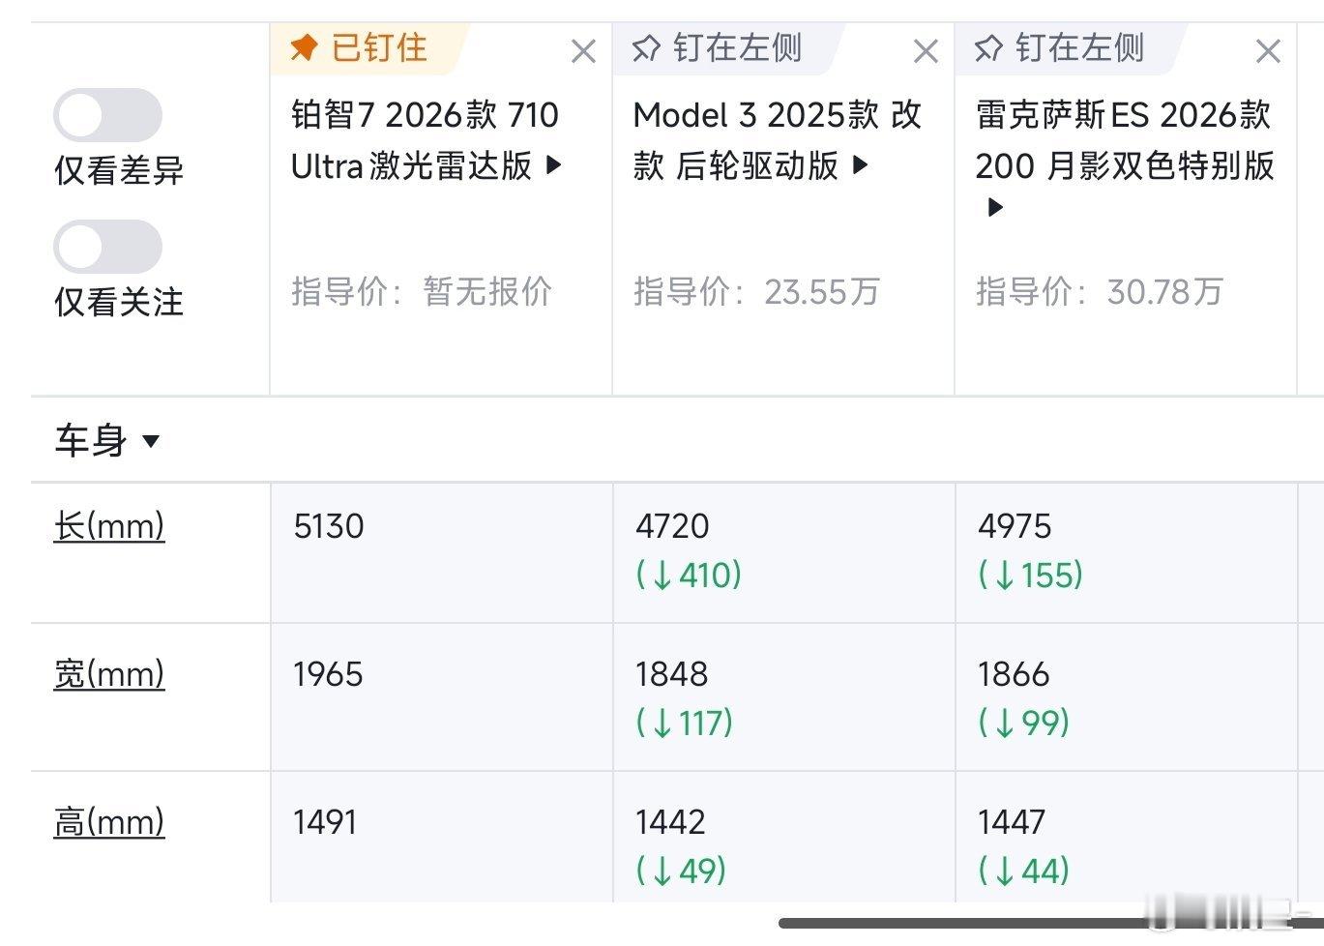Open trim selector arrow for 雷克萨斯ES
This screenshot has height=946, width=1324.
tap(994, 207)
